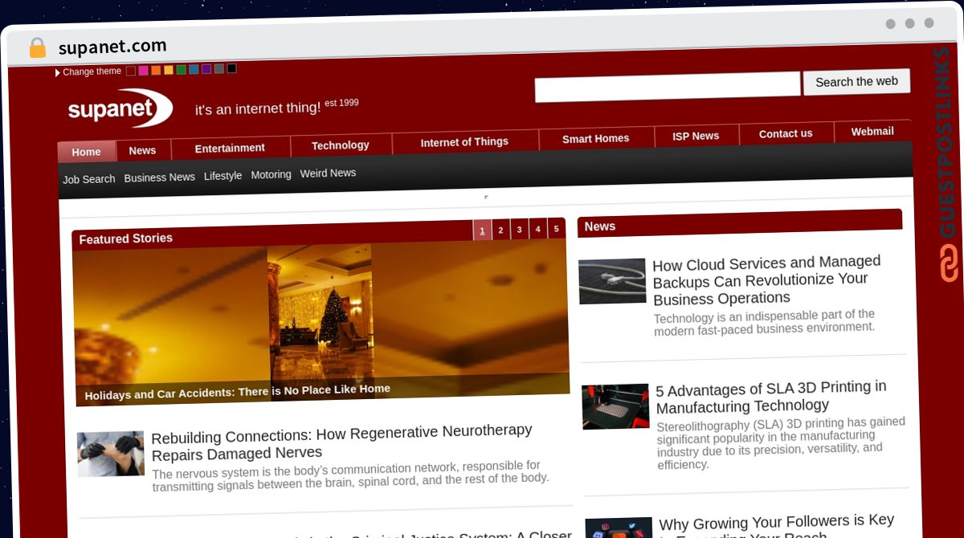Screen dimensions: 964x538
Task: Select featured story slide 5
Action: 556,229
